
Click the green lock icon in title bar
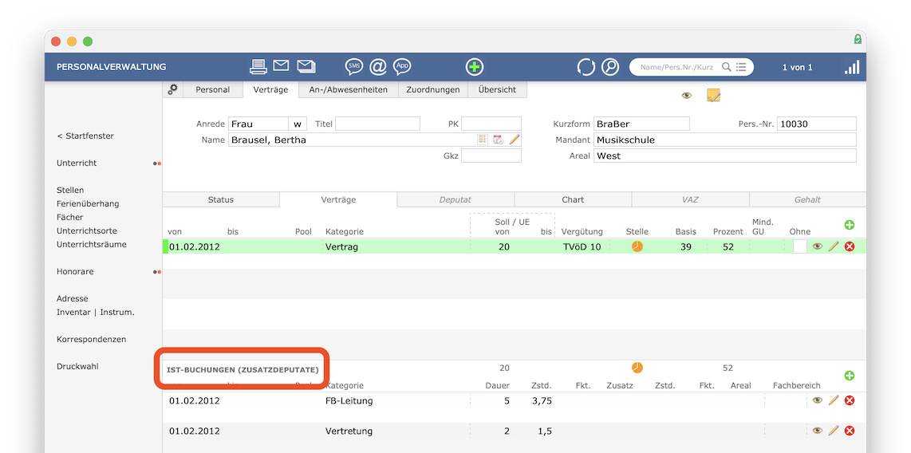tap(858, 39)
